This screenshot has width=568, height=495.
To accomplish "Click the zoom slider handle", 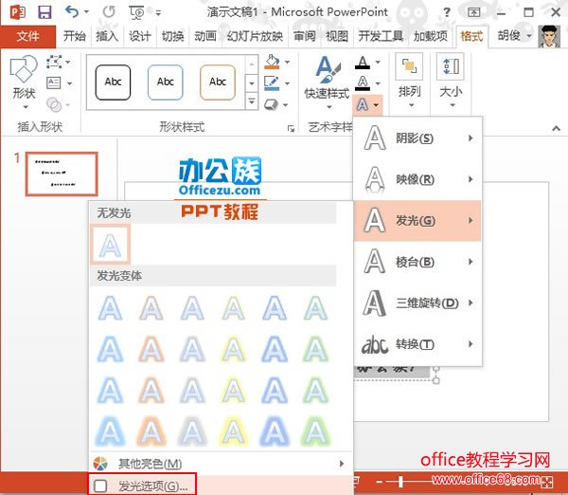I will (x=400, y=481).
